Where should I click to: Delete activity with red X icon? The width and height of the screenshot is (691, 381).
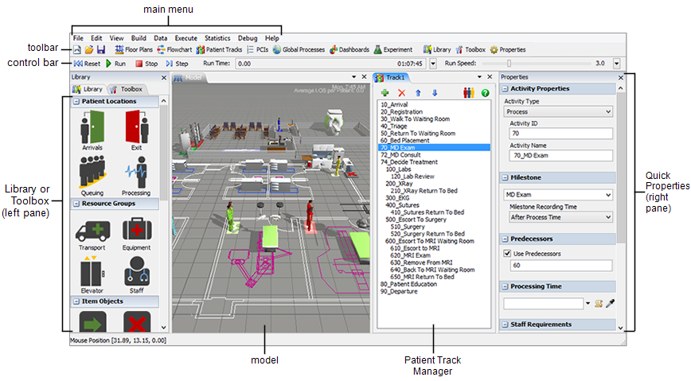401,93
